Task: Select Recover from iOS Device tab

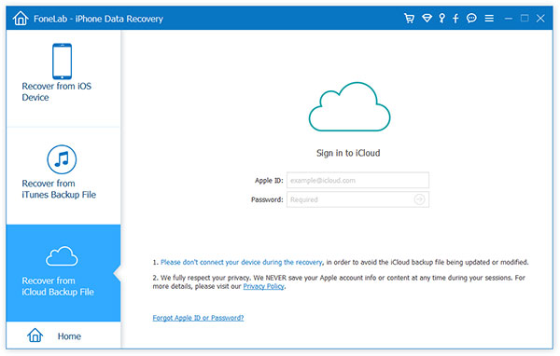Action: point(63,78)
